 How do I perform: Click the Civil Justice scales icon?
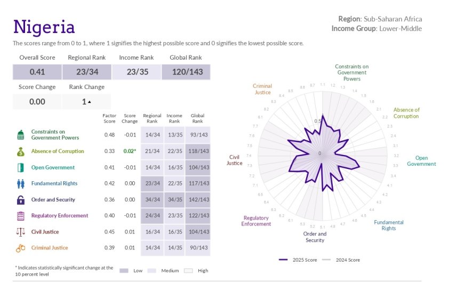pyautogui.click(x=21, y=232)
